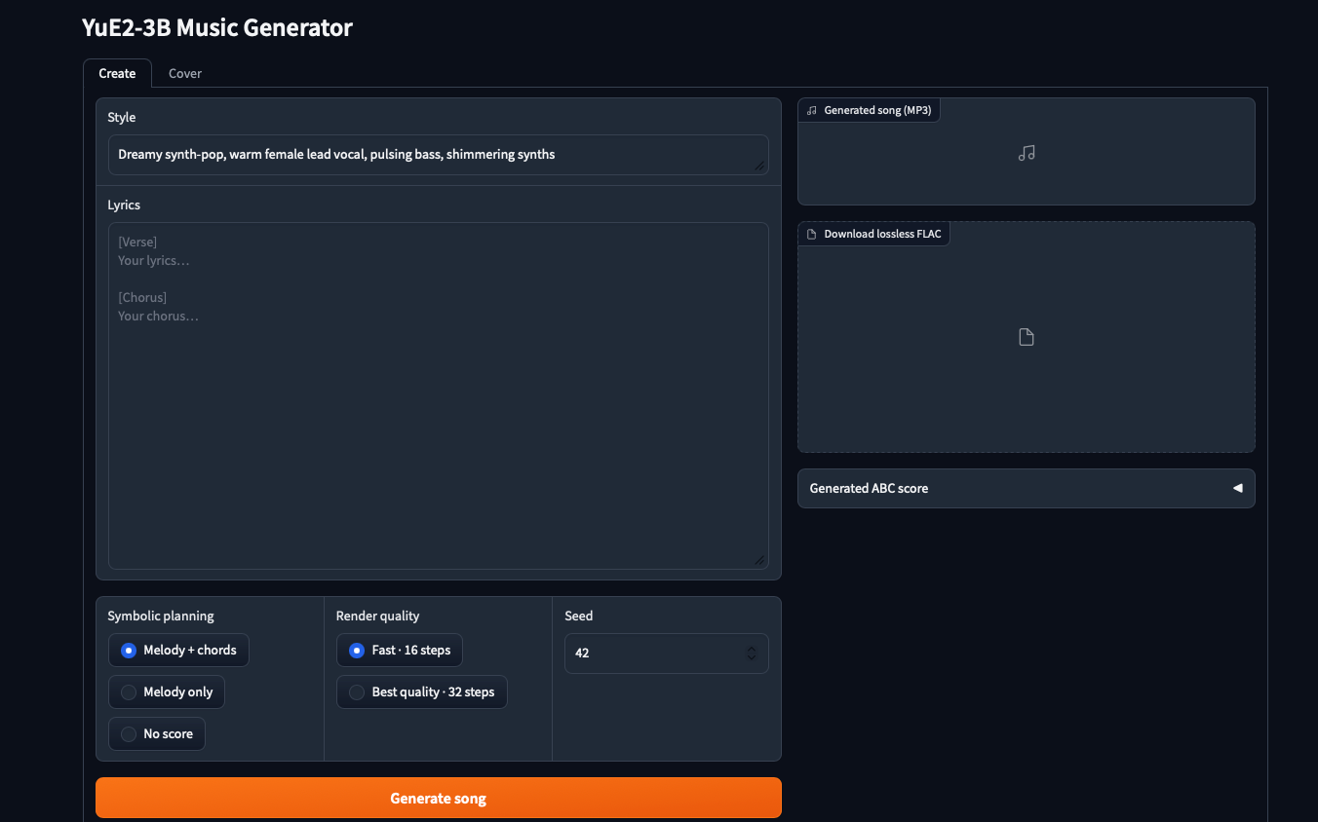Click the Render quality label text

coord(377,616)
